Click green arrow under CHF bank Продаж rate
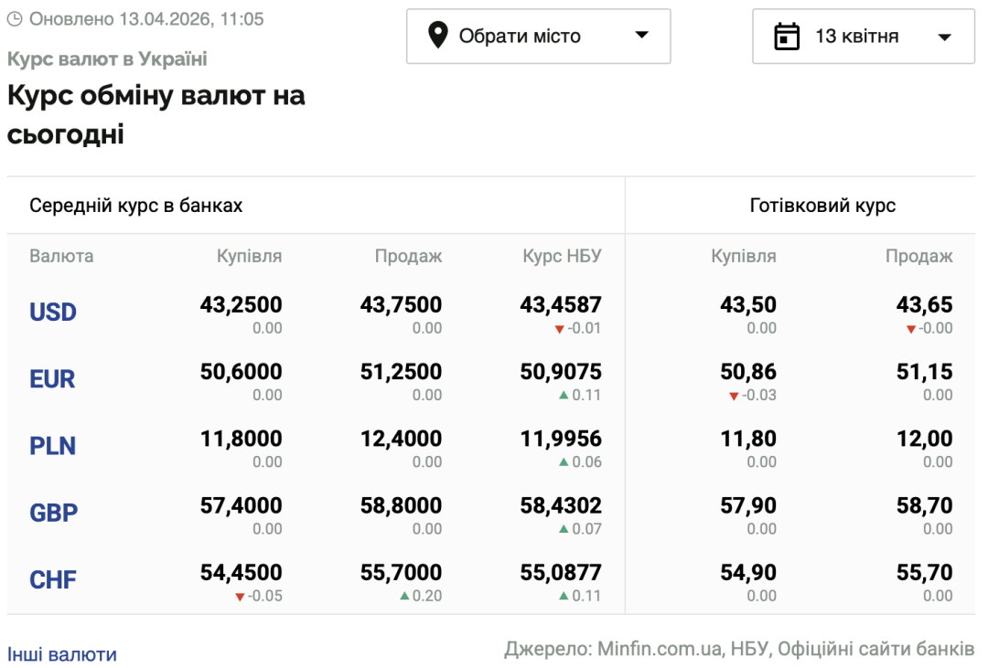988x668 pixels. (404, 597)
